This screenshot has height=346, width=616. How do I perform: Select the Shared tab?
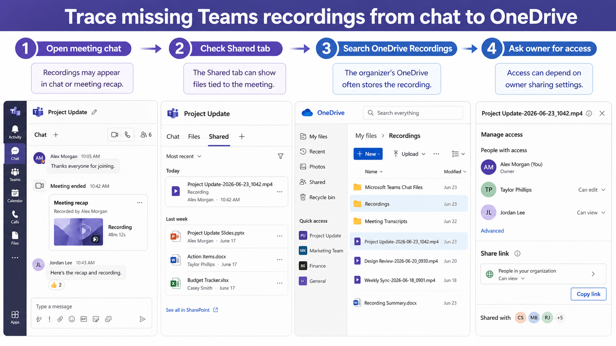219,137
